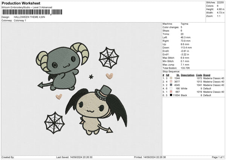
Task: Click the pink heart below the upper web
Action: click(109, 76)
